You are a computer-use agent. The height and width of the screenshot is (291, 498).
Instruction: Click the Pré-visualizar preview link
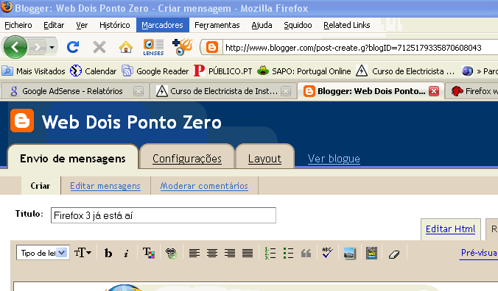(479, 253)
